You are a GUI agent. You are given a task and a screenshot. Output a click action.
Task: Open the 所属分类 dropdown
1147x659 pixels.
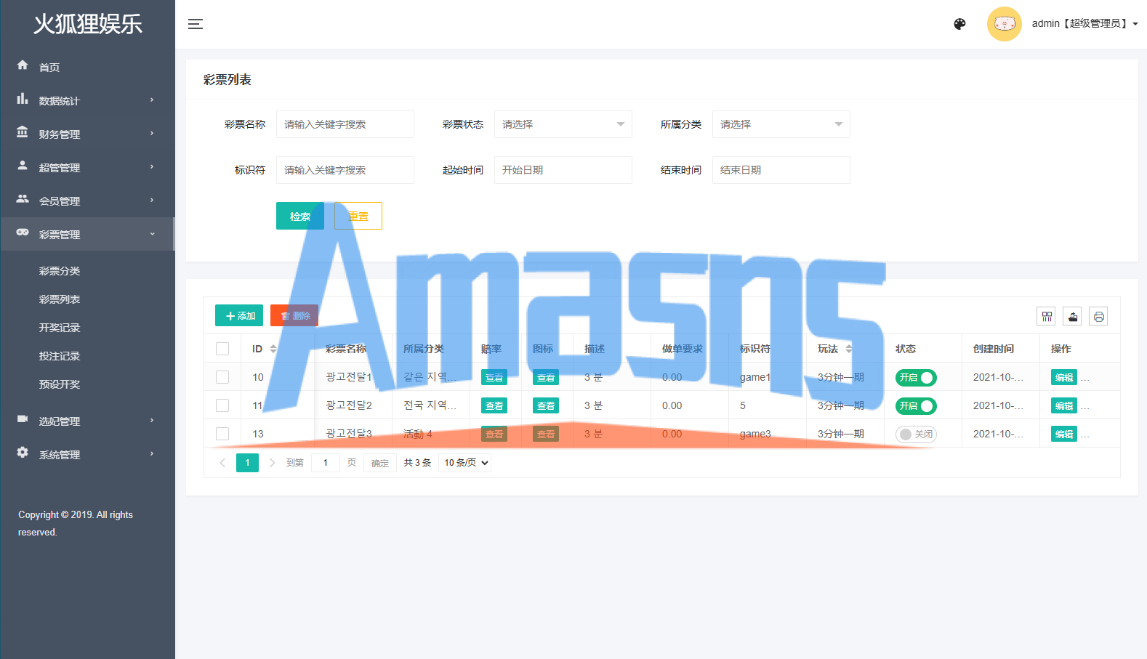coord(781,124)
